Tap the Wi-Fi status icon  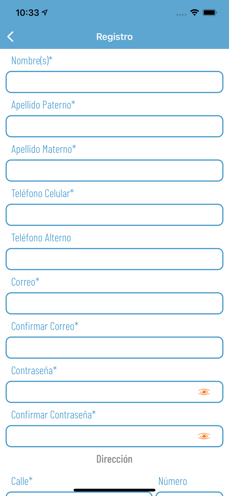(194, 13)
